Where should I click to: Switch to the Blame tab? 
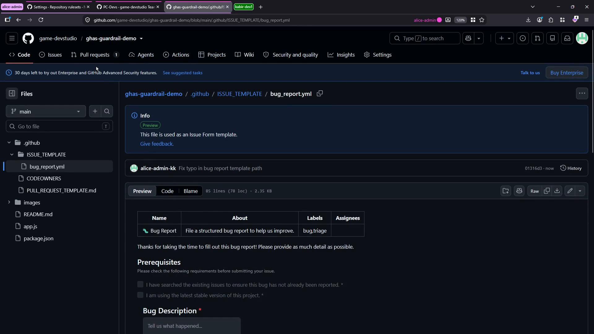click(191, 191)
